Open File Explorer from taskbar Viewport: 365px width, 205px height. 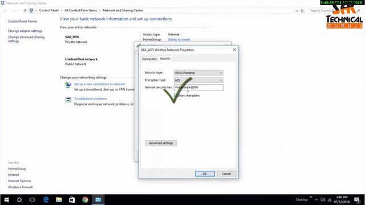coord(59,200)
